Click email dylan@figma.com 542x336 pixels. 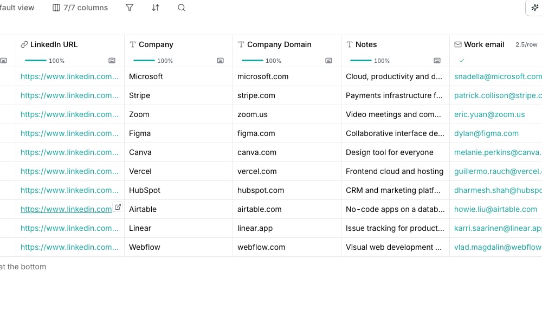tap(486, 133)
